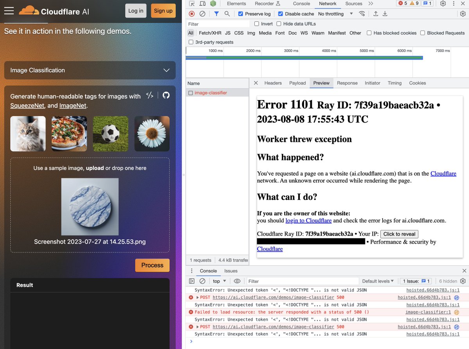Open DevTools settings gear in top bar
Viewport: 469px width, 349px height.
(x=443, y=4)
